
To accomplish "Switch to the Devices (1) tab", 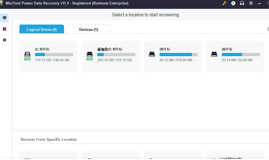I will (x=88, y=29).
